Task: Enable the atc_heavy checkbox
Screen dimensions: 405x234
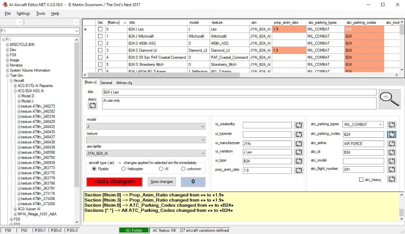Action: tap(361, 180)
